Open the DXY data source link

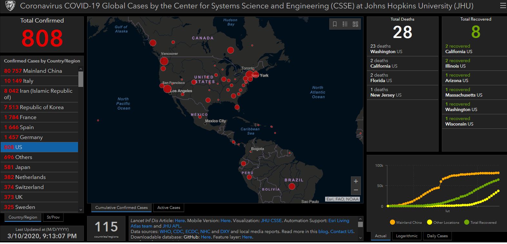click(x=225, y=231)
